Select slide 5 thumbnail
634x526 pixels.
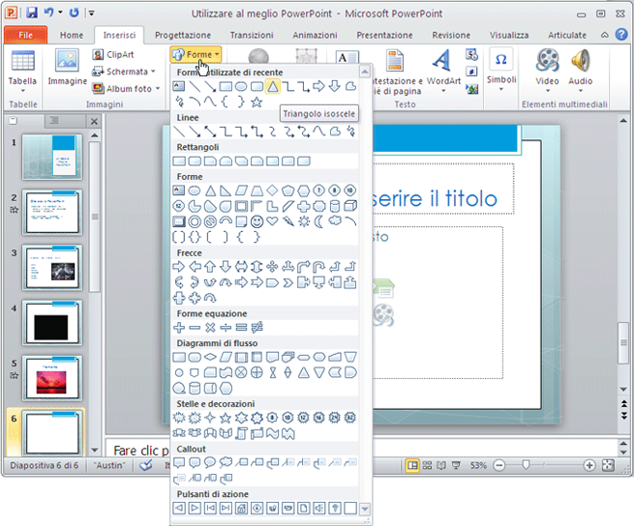[x=51, y=378]
